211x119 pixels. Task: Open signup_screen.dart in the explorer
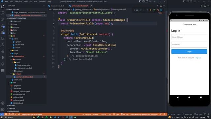(24, 68)
